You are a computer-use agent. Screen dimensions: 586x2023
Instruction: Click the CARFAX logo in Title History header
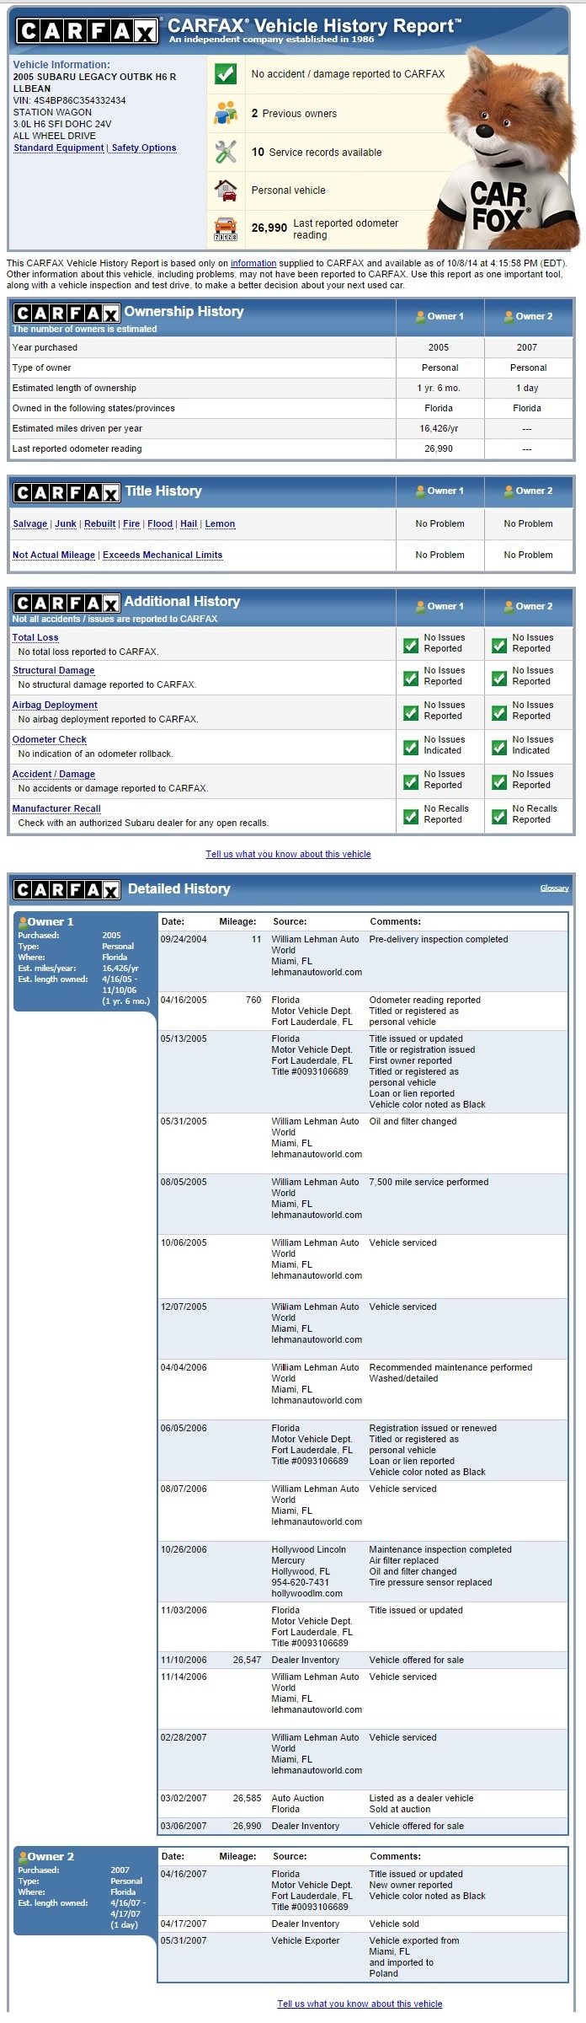[x=67, y=492]
